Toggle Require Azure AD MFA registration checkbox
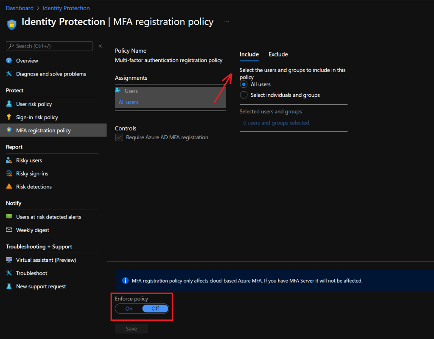The height and width of the screenshot is (339, 434). pyautogui.click(x=119, y=137)
